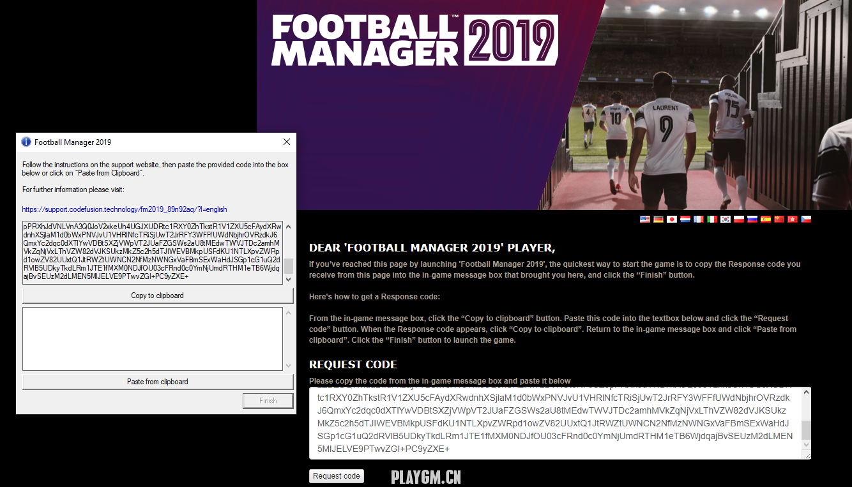
Task: Click the Spanish flag icon
Action: click(x=766, y=220)
